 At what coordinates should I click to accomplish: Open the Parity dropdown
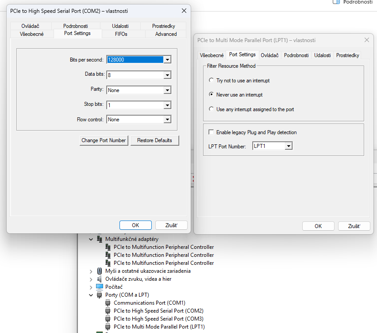click(167, 90)
